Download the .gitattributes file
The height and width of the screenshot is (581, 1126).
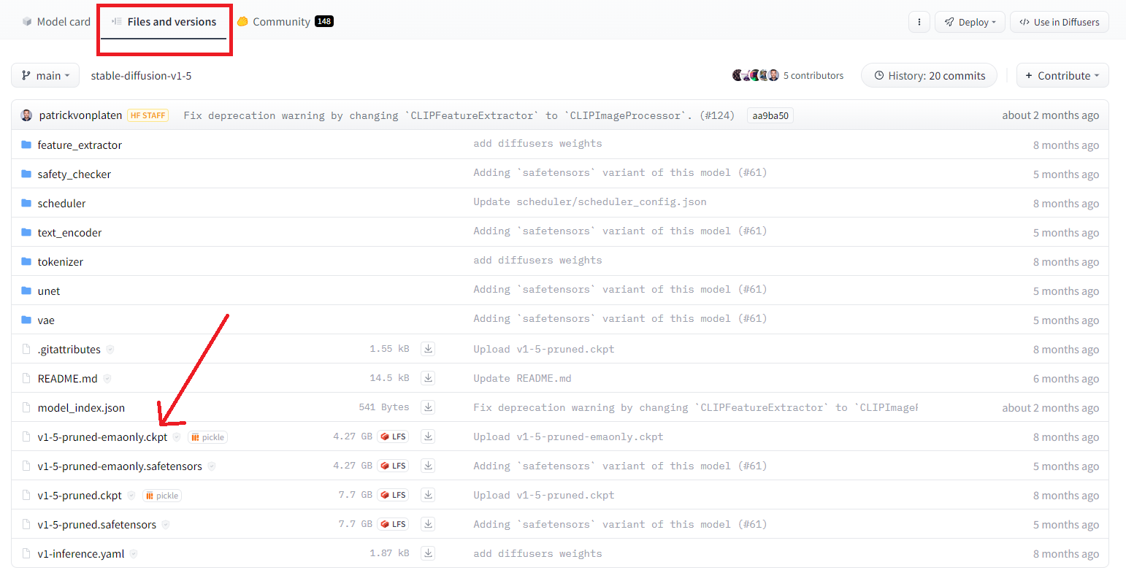[x=429, y=349]
